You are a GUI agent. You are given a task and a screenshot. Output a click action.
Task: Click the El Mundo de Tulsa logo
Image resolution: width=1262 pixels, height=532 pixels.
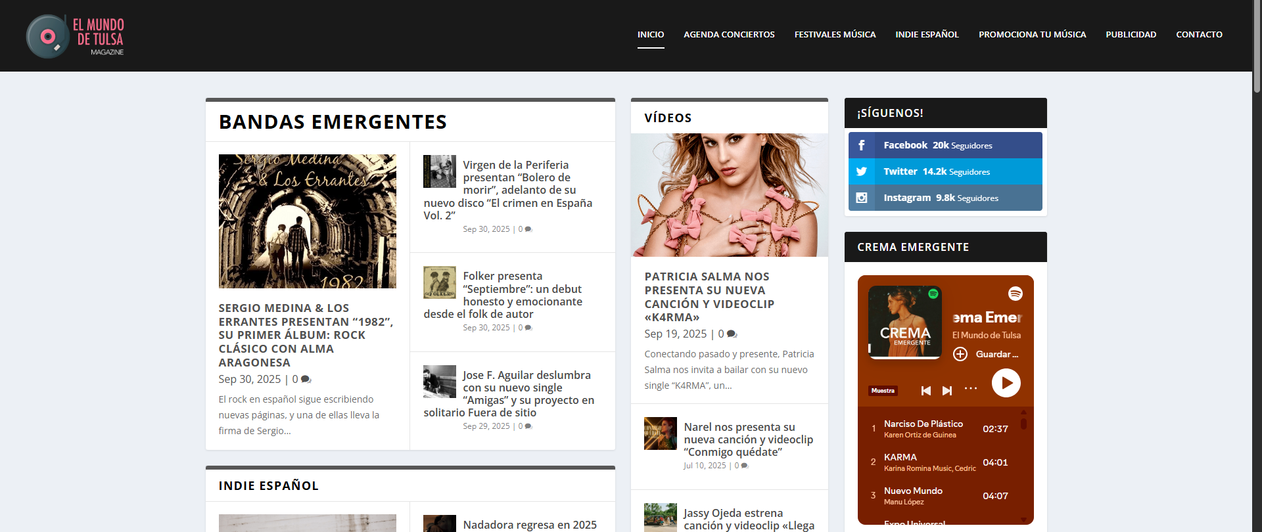[75, 36]
